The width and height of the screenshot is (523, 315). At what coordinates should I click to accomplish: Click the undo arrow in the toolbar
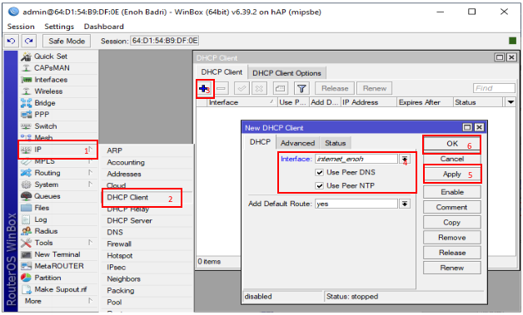(11, 41)
